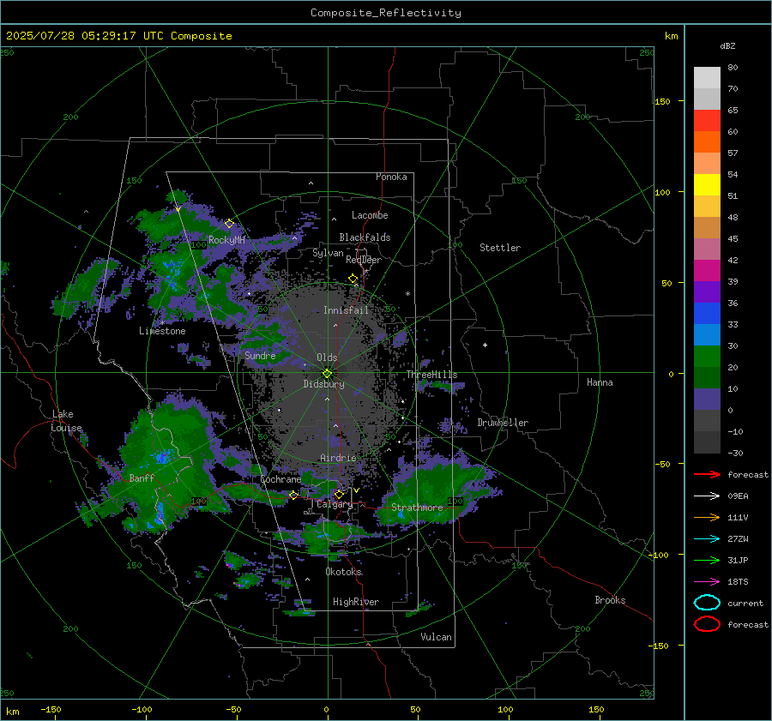
Task: Click the bright green 20-30 dBZ band
Action: (x=707, y=357)
